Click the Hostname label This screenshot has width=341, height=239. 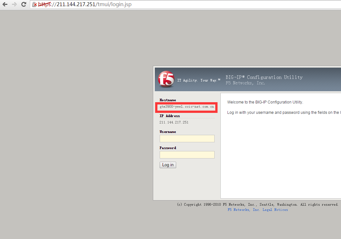(168, 100)
